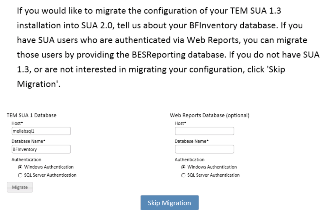
Task: Click the Migrate button
Action: [20, 187]
